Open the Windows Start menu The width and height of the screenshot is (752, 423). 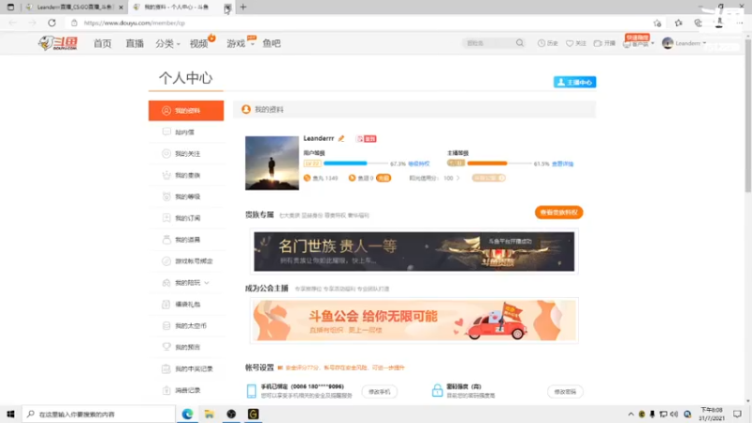coord(10,414)
